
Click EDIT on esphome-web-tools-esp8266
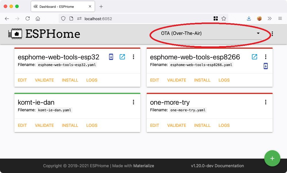pos(154,80)
